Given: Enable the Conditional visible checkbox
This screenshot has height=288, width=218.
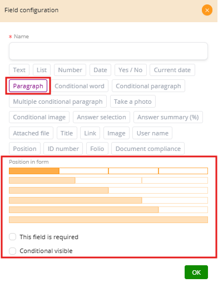Looking at the screenshot, I should click(x=13, y=251).
